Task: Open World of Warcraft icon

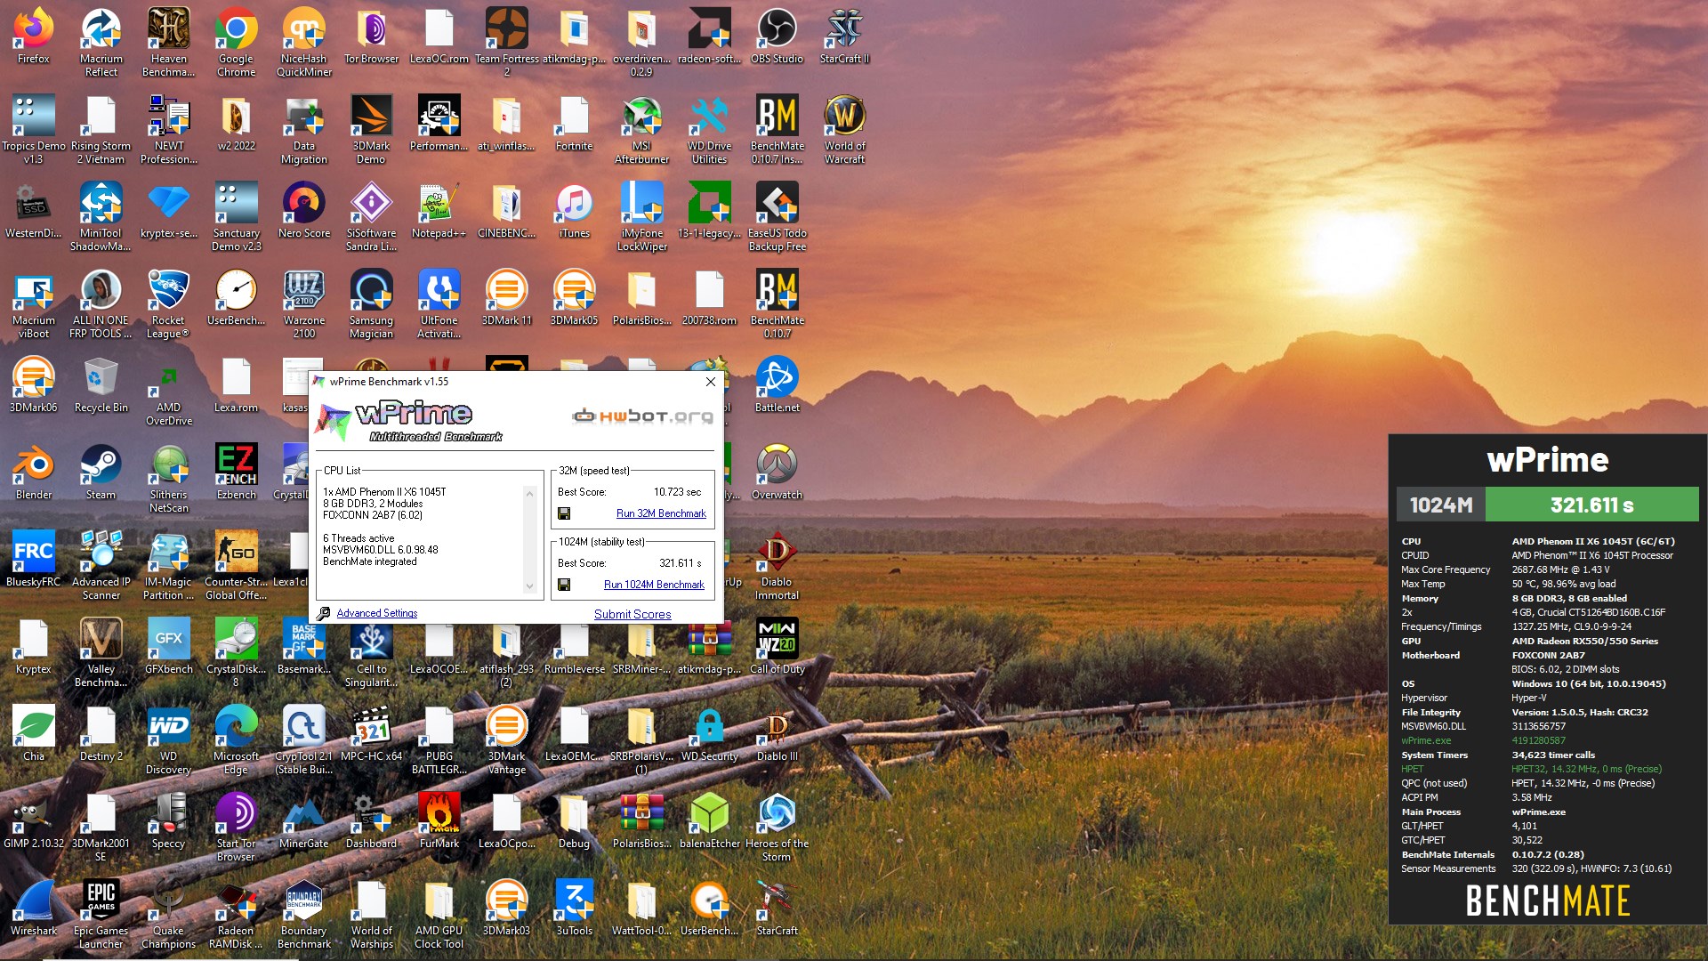Action: click(844, 129)
